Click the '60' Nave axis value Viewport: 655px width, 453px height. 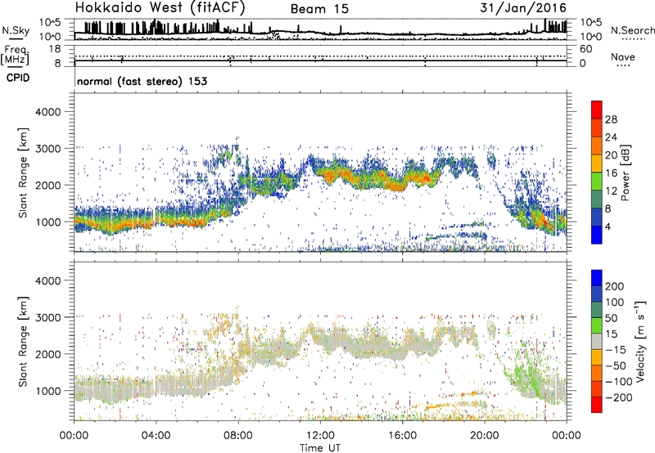click(x=585, y=49)
